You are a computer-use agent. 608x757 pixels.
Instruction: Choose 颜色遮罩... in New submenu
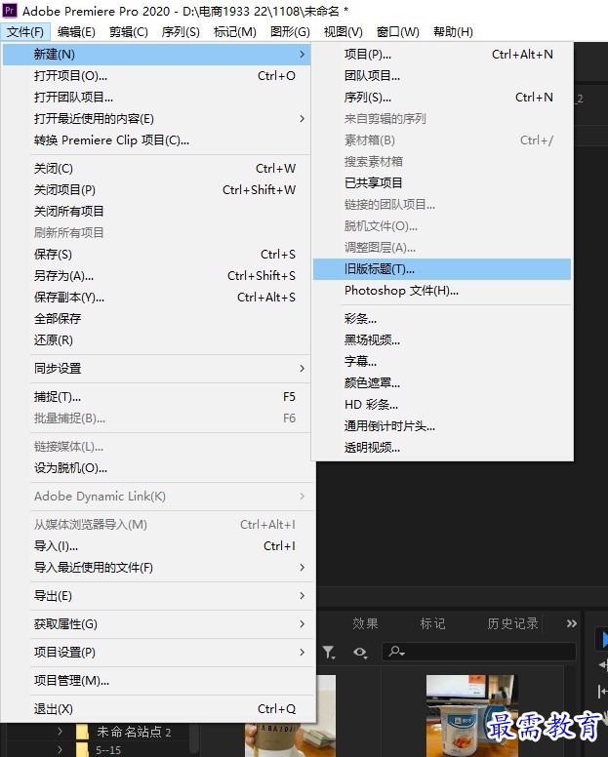tap(442, 382)
